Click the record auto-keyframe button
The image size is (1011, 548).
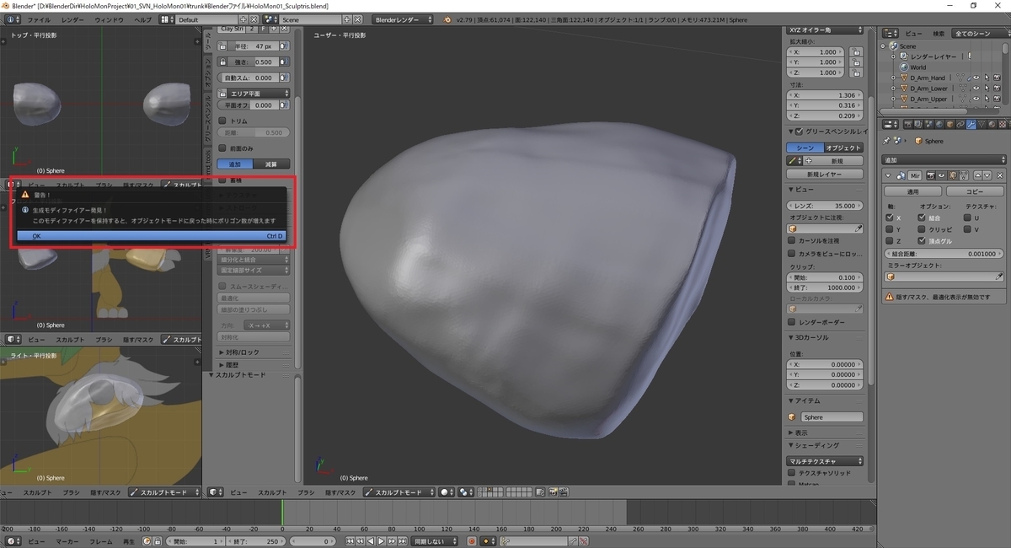[472, 541]
